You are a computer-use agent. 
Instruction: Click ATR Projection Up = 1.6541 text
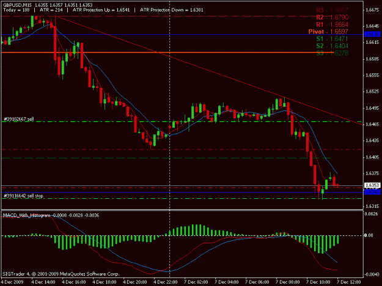pos(101,10)
